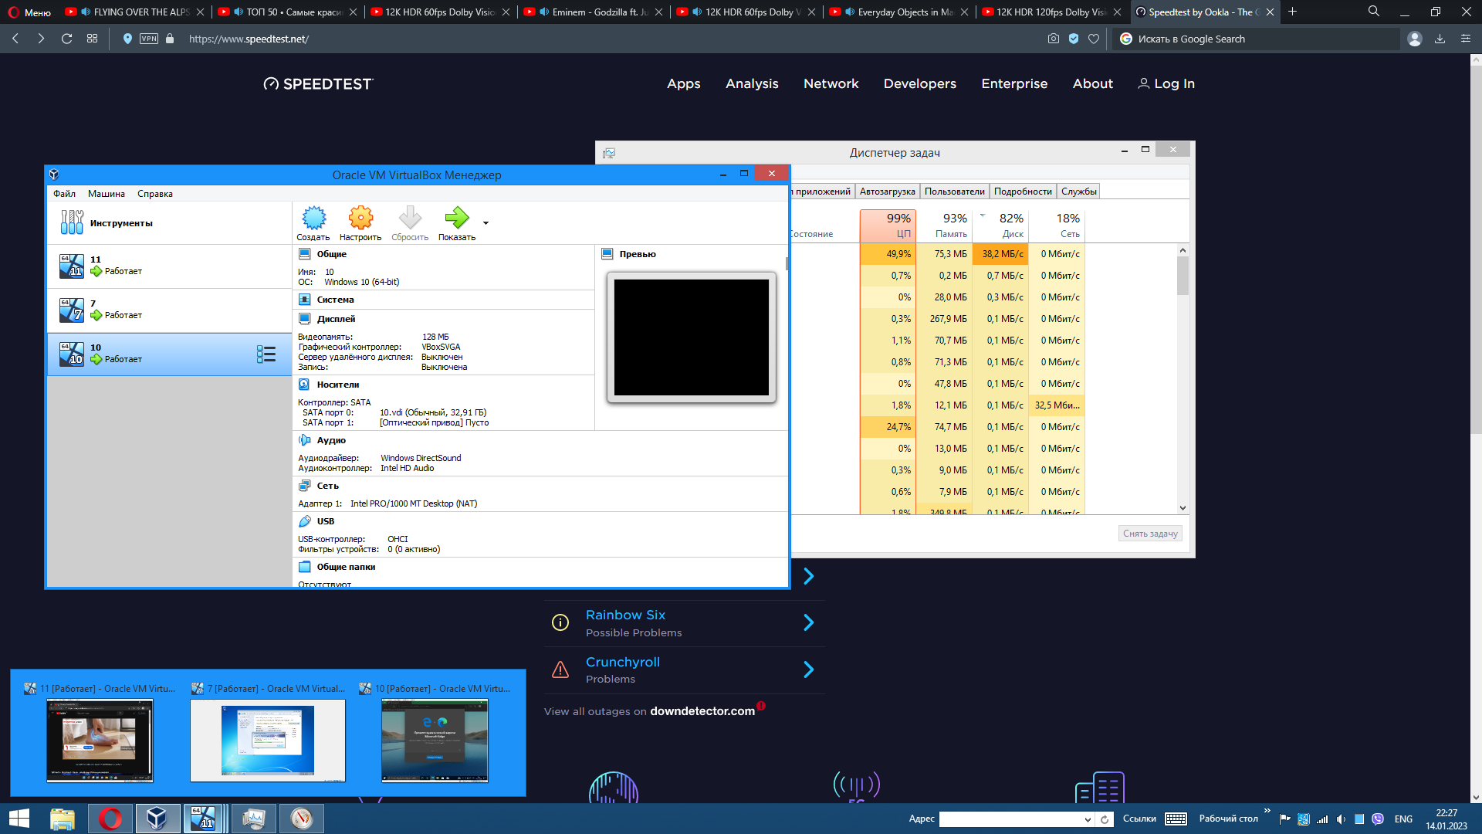The image size is (1482, 834).
Task: Click the Дисплей section header
Action: pos(336,319)
